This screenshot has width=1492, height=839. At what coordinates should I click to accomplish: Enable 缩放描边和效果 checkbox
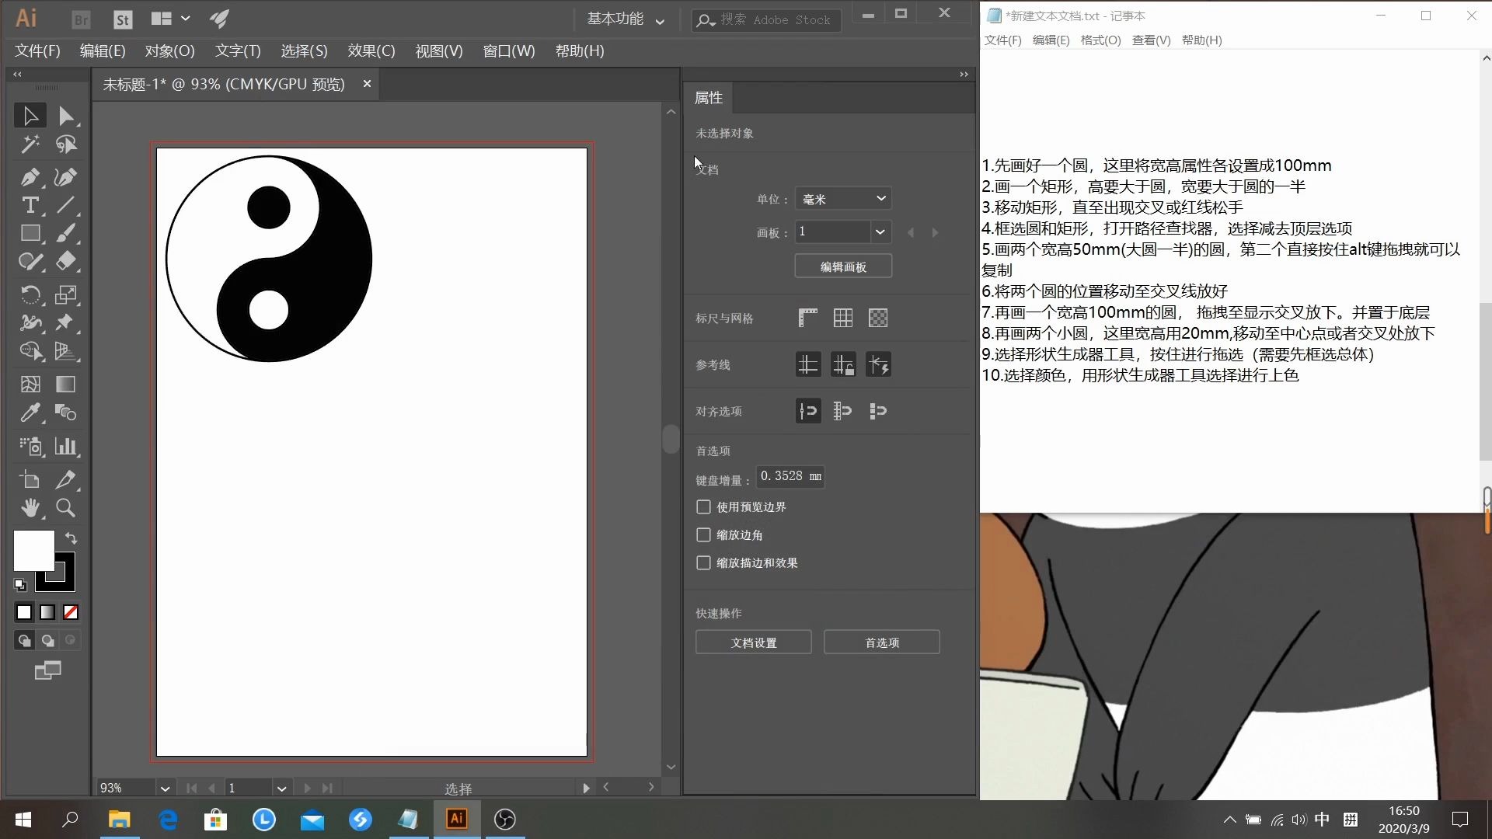click(703, 562)
